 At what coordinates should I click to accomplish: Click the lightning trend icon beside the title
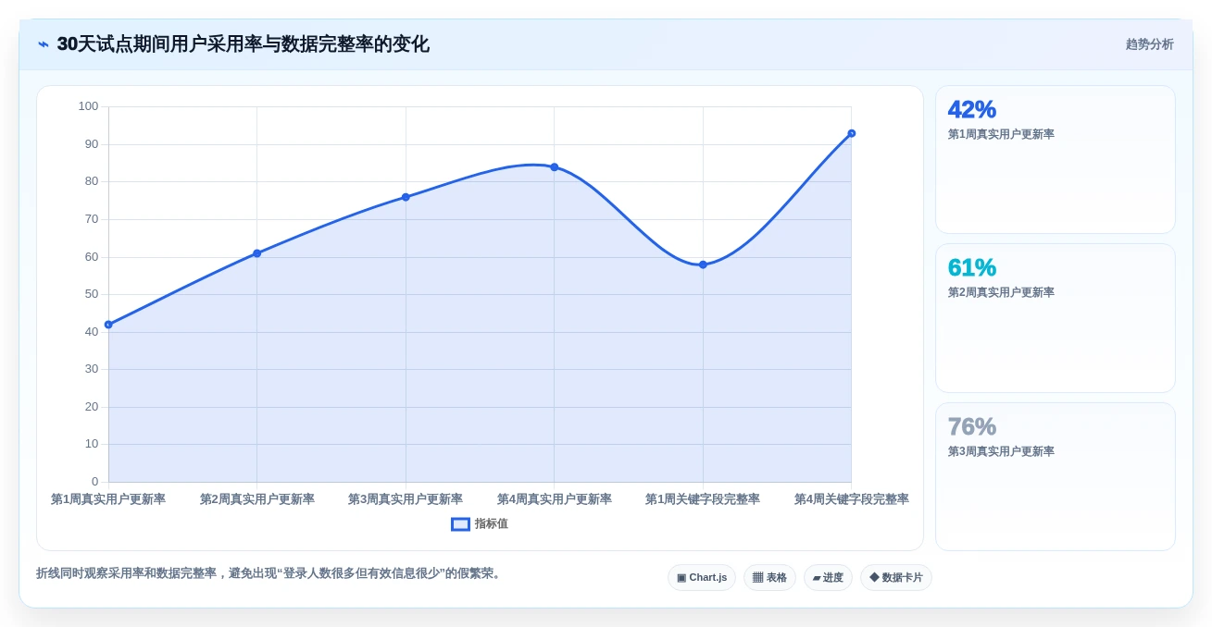[x=44, y=44]
